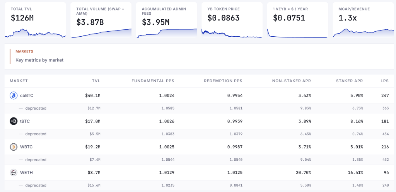Click tBTC redemption PPS 0.9939

click(235, 121)
